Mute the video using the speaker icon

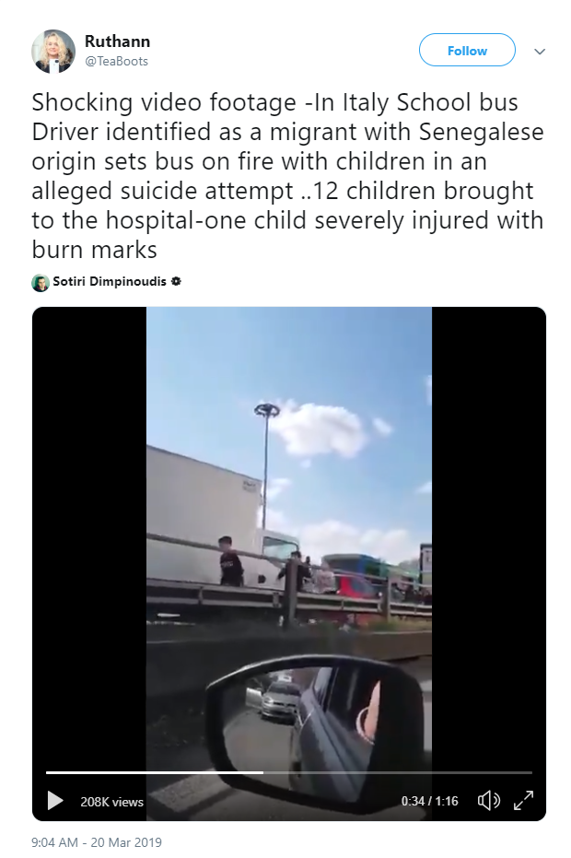[488, 801]
